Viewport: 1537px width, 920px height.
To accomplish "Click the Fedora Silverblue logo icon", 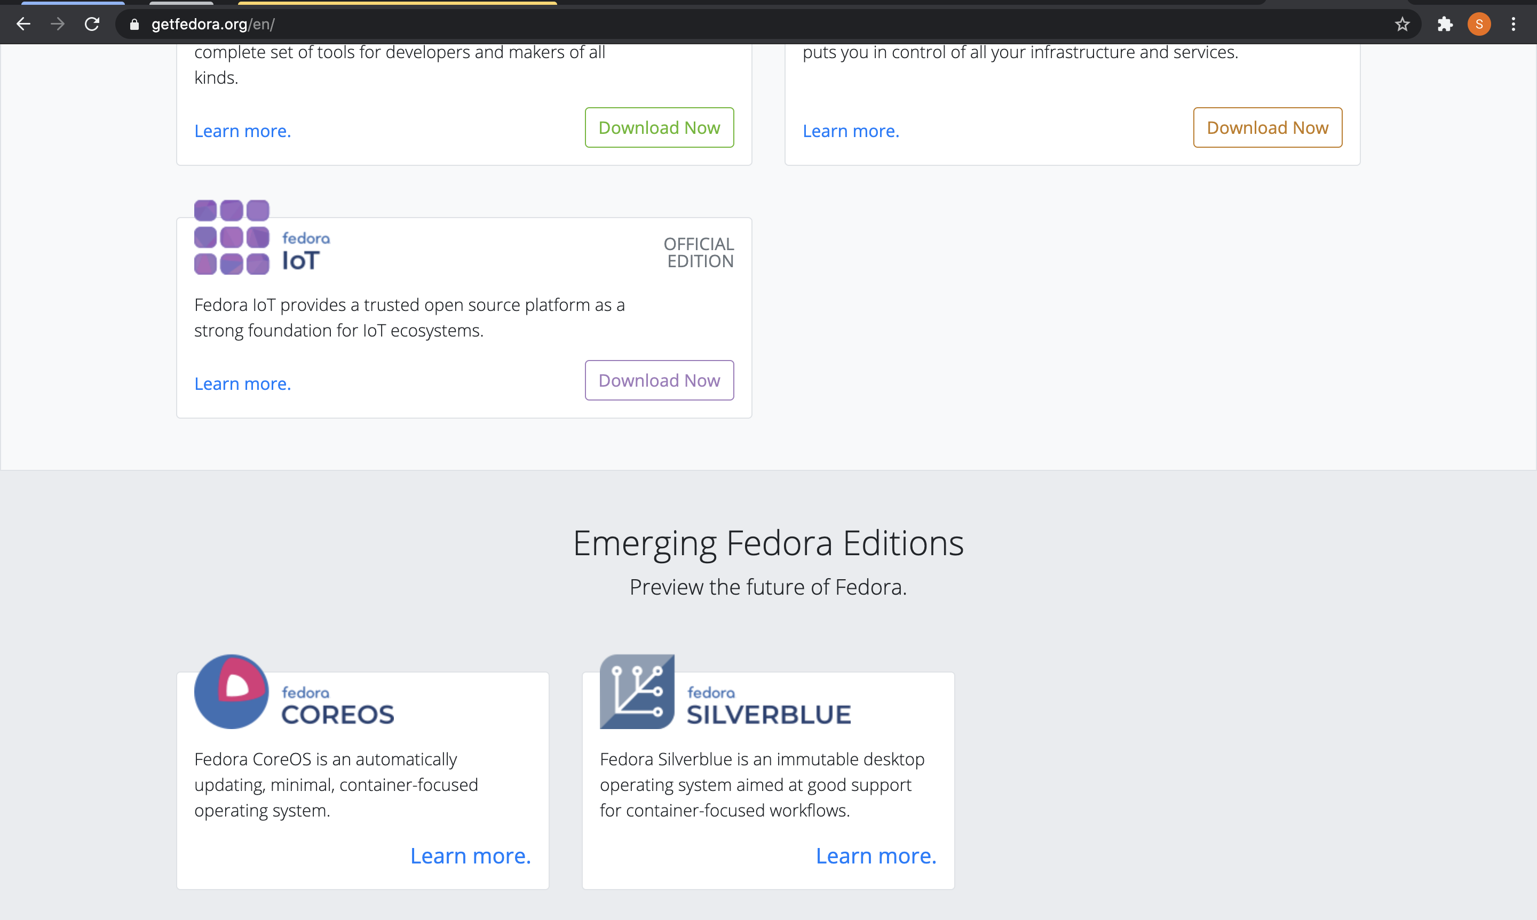I will pyautogui.click(x=637, y=691).
